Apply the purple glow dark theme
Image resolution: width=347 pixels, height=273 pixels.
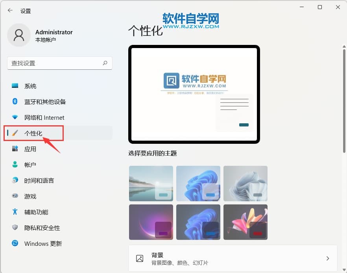click(151, 222)
